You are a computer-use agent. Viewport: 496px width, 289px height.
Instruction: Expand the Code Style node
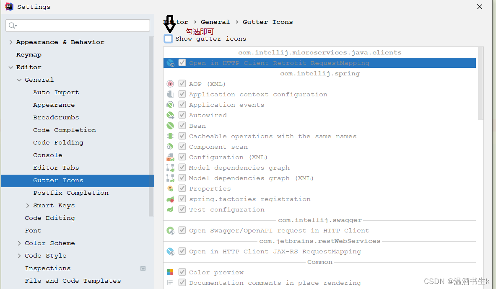coord(19,256)
